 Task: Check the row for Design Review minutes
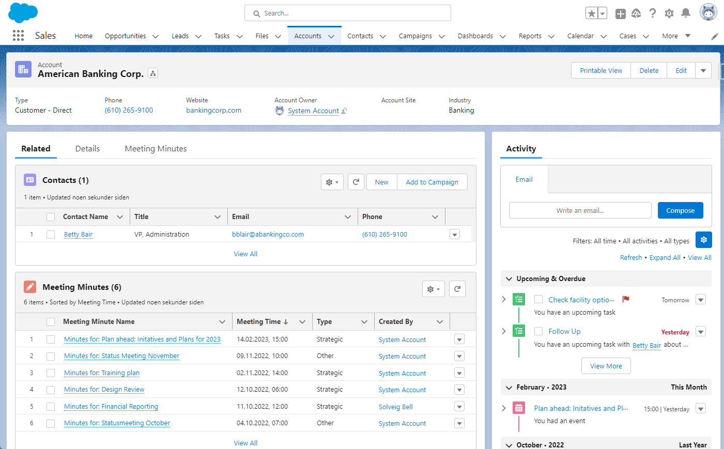coord(51,390)
